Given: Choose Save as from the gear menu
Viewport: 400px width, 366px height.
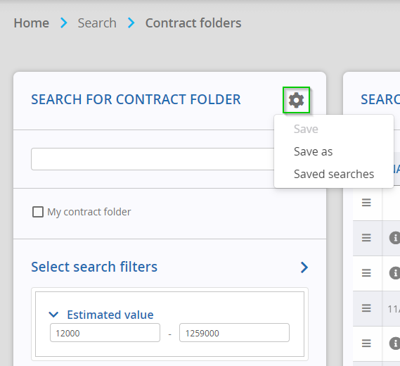Looking at the screenshot, I should pos(313,151).
